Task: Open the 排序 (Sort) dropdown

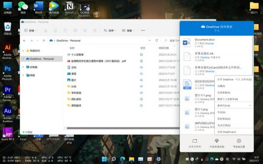Action: click(x=110, y=31)
